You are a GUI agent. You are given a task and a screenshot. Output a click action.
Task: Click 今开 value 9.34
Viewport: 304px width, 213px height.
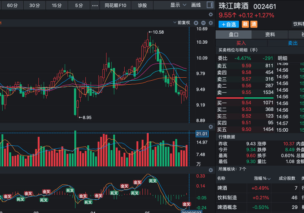tap(251, 150)
